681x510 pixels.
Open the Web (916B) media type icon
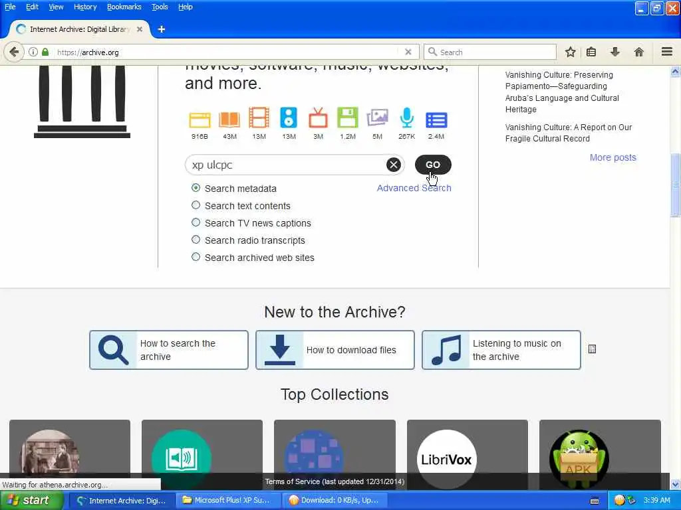200,120
